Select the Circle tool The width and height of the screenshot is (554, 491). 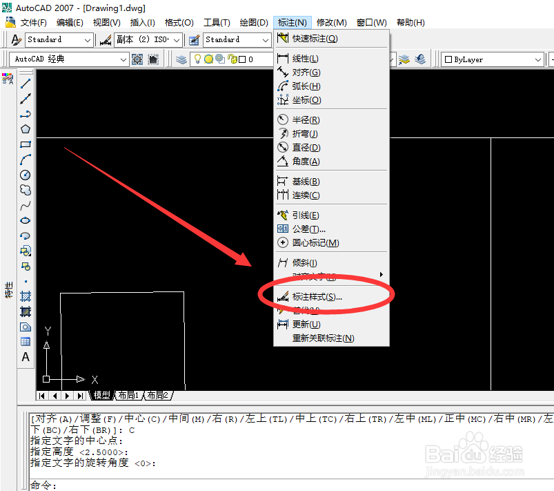(x=26, y=175)
